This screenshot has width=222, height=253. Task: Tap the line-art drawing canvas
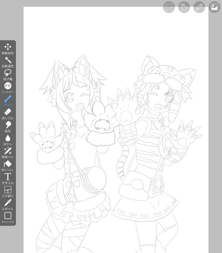(116, 130)
